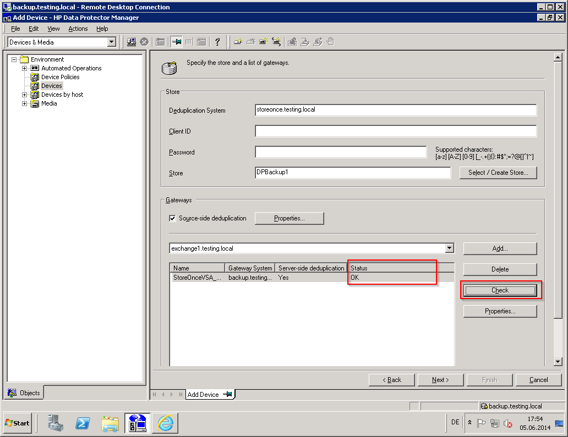Click the Check button
Viewport: 568px width, 437px height.
[x=500, y=290]
